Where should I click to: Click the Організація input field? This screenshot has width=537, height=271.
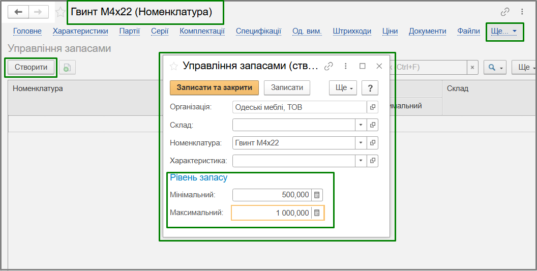[300, 107]
